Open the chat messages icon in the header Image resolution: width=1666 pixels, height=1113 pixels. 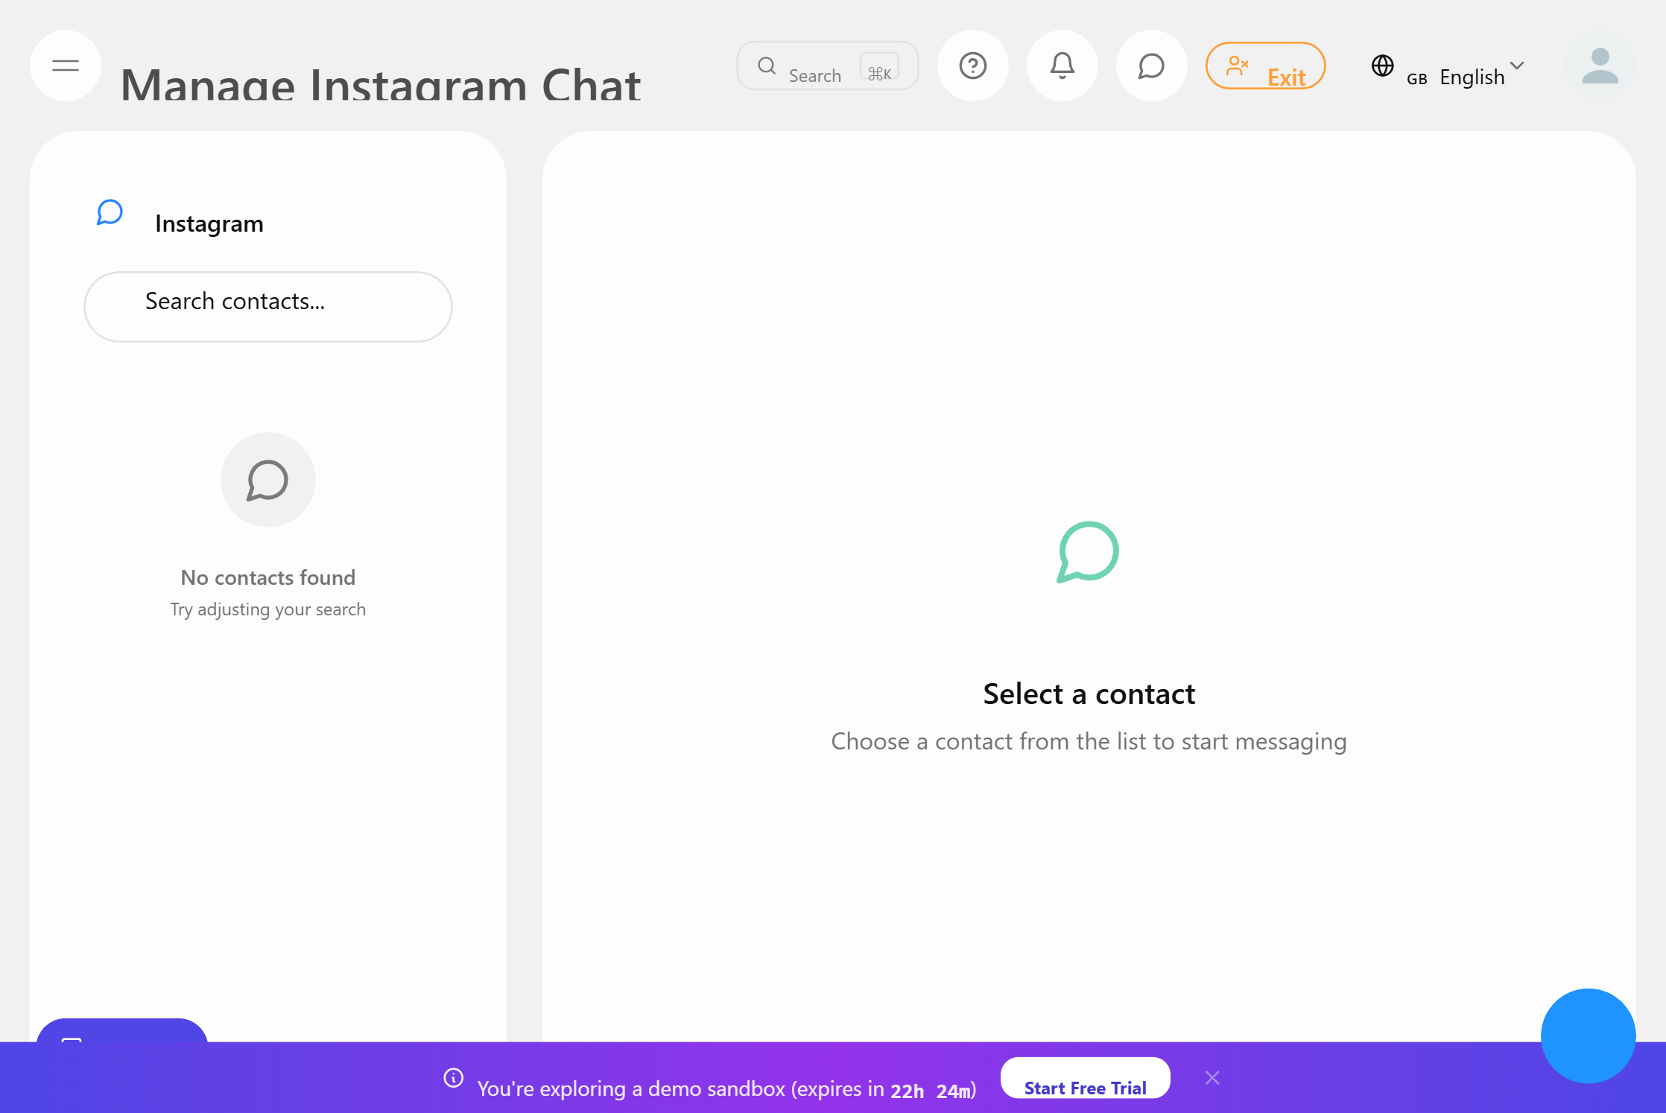[1150, 66]
